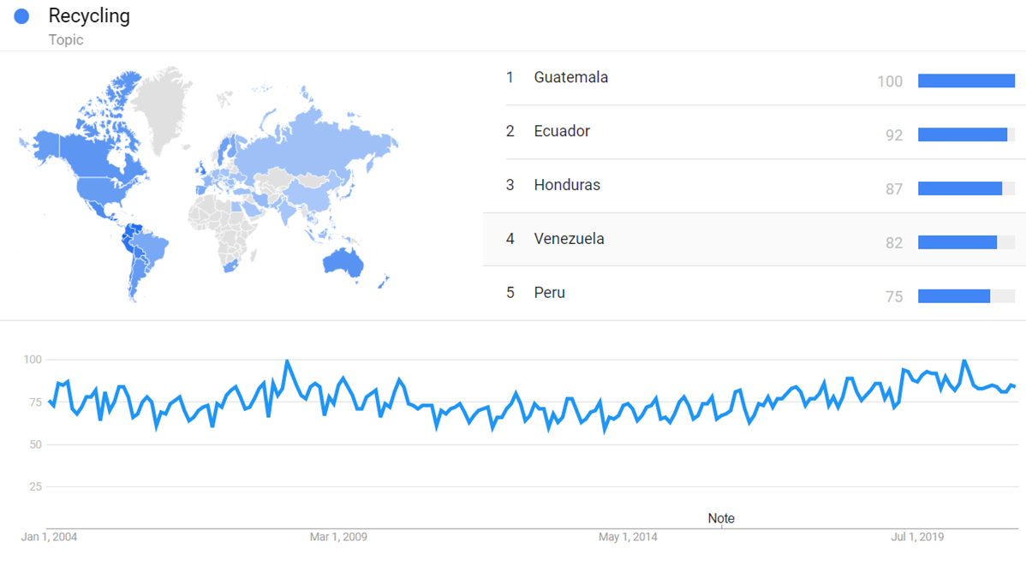Image resolution: width=1026 pixels, height=566 pixels.
Task: Click the Mar 1, 2009 axis label
Action: [x=338, y=537]
